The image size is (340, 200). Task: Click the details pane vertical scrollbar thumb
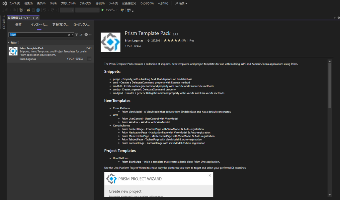click(x=330, y=86)
